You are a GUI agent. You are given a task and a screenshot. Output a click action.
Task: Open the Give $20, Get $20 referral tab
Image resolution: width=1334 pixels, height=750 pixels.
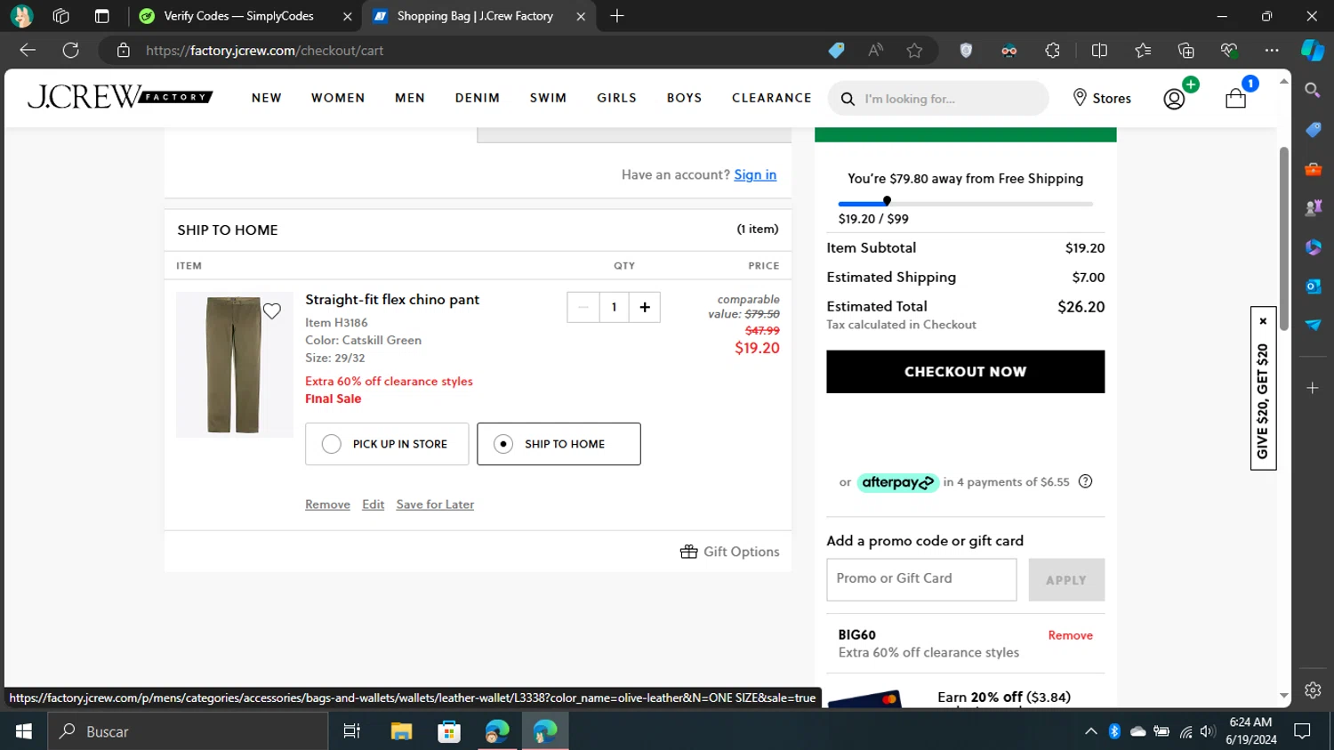tap(1263, 400)
